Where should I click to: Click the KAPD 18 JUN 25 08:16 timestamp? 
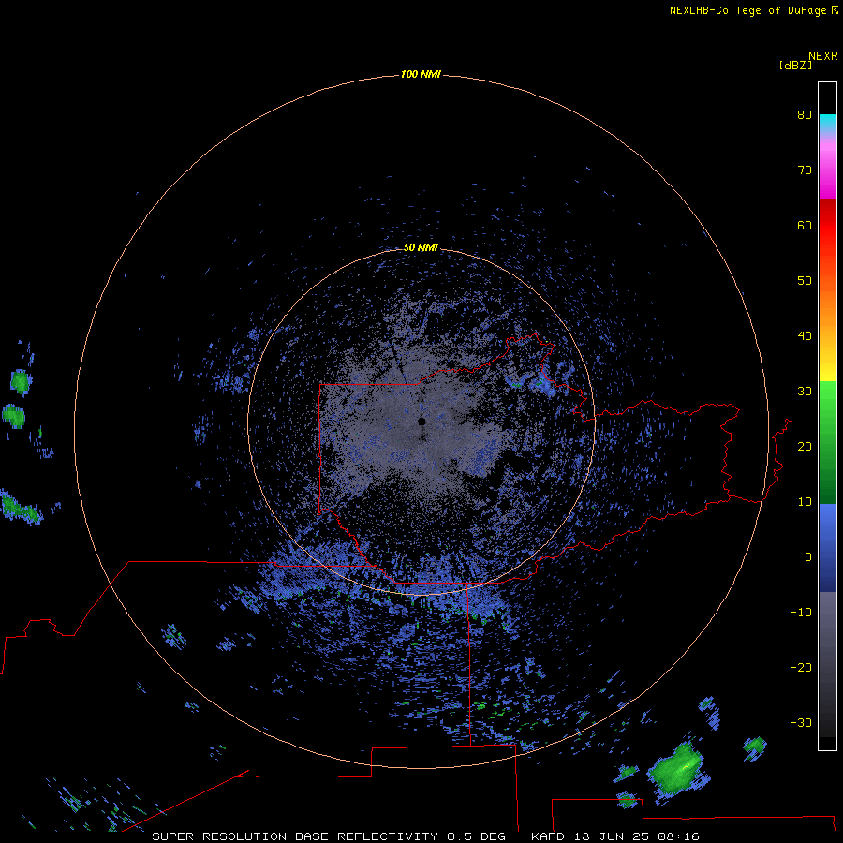point(615,836)
